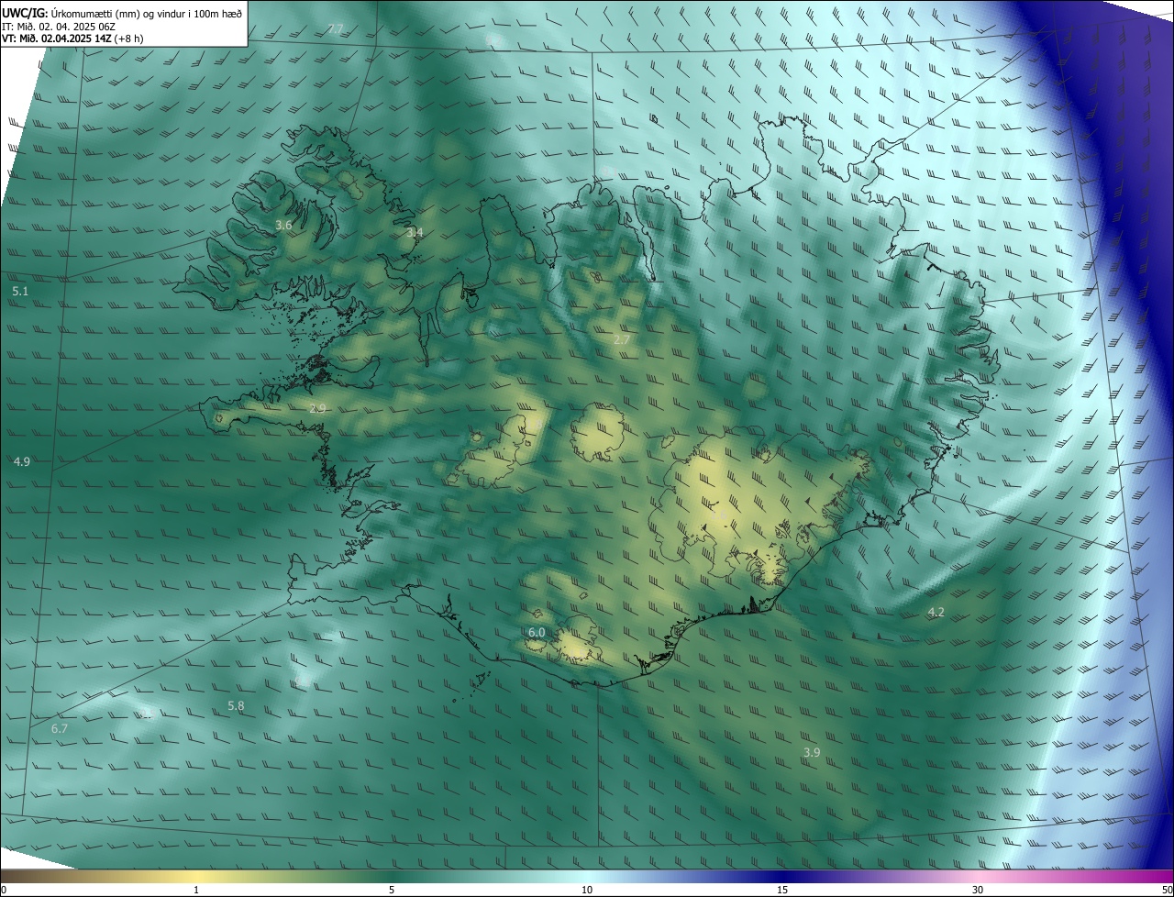Click the map value label "6.7"

pos(60,728)
